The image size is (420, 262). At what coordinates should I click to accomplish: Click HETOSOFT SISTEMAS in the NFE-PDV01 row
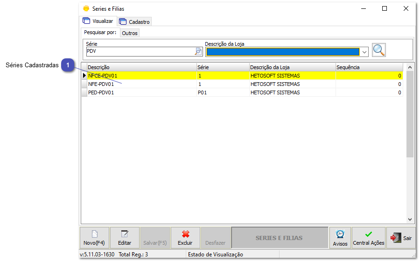(x=275, y=84)
